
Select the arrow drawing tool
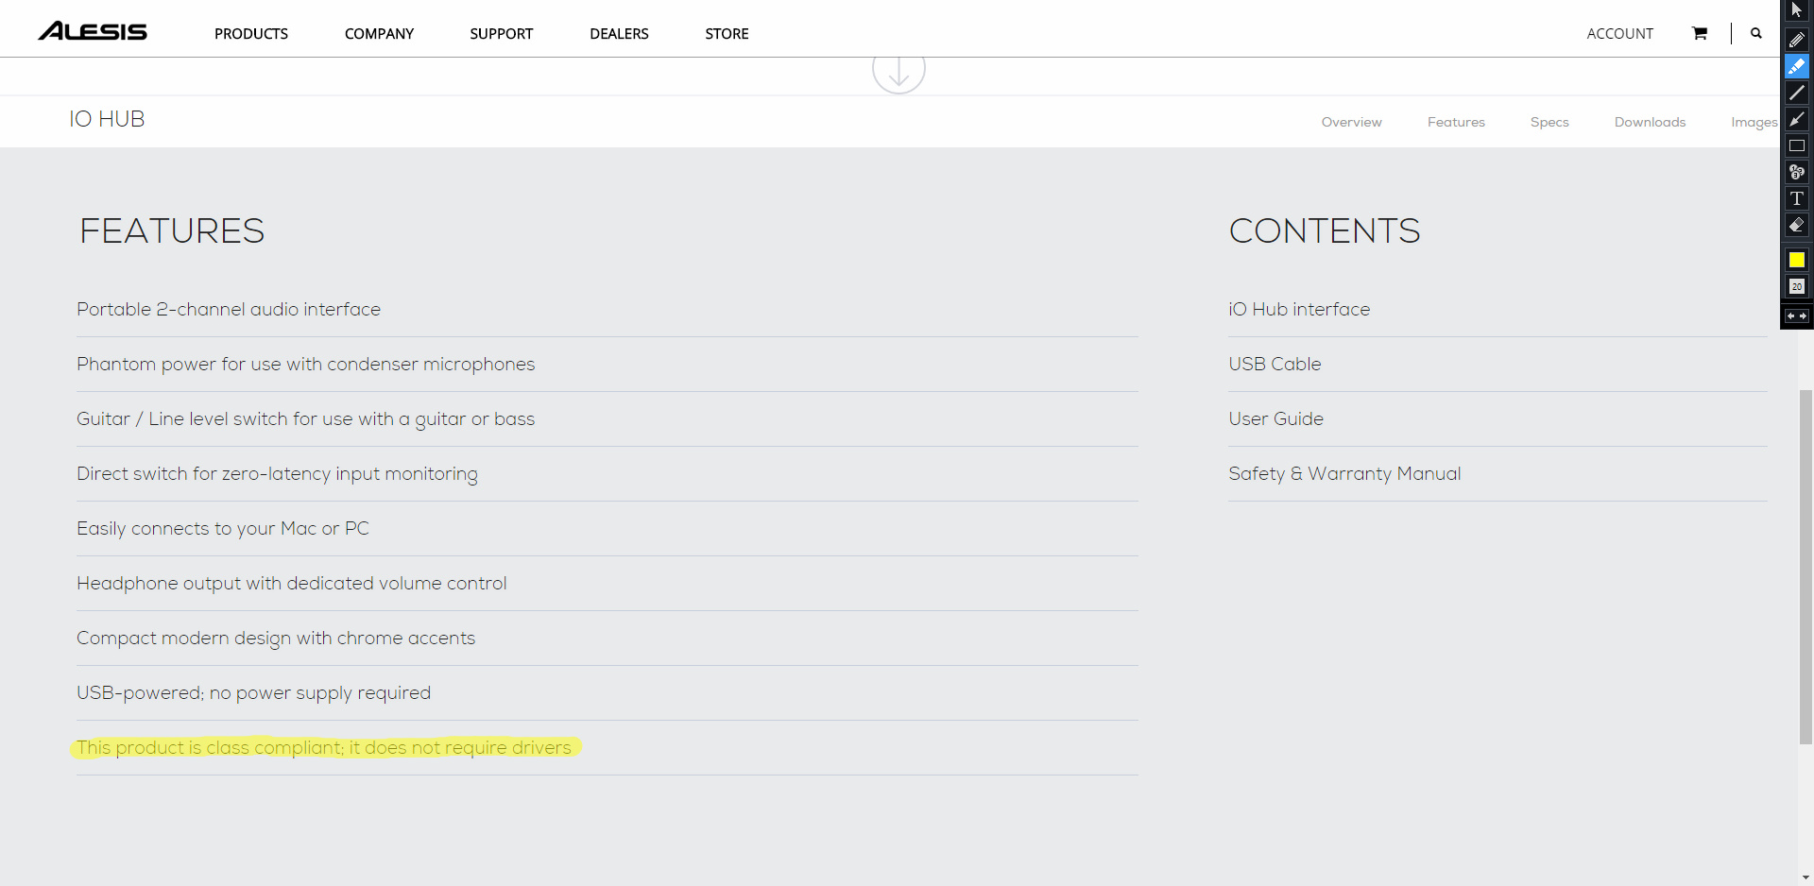[1797, 119]
